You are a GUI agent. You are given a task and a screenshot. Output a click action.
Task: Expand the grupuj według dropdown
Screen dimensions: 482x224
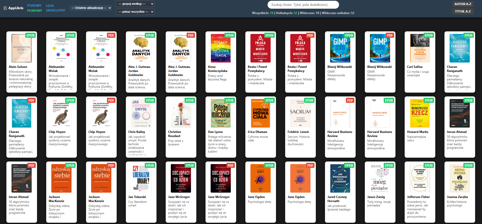pos(135,4)
